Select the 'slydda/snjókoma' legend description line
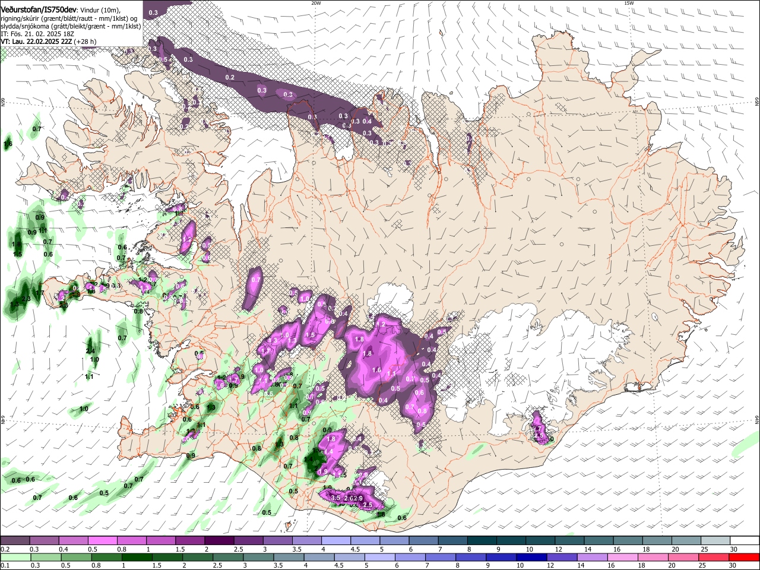 [x=71, y=26]
